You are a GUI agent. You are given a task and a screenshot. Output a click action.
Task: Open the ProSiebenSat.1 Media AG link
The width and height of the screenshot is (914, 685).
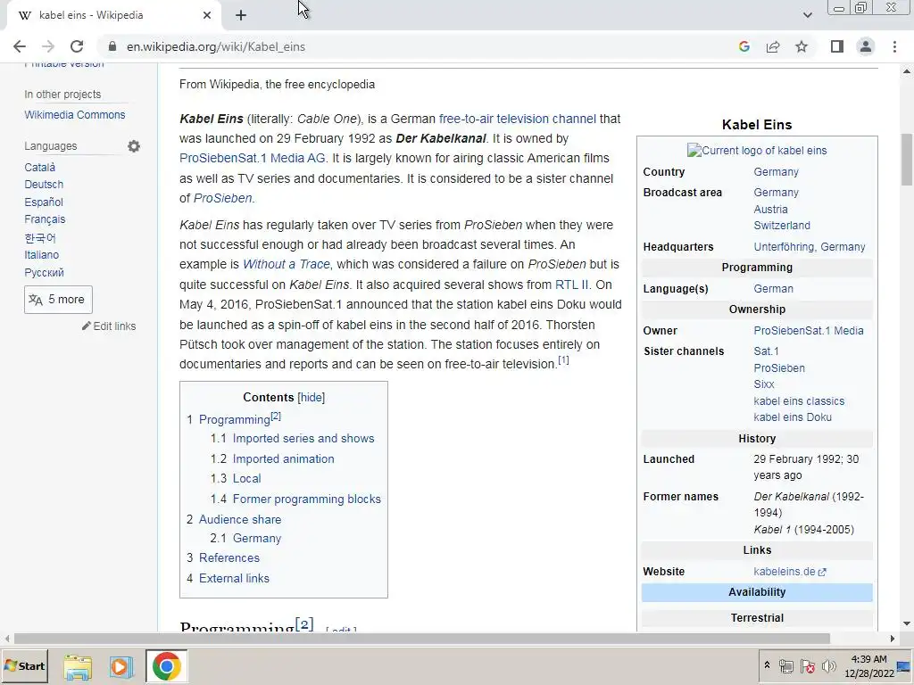pos(253,159)
